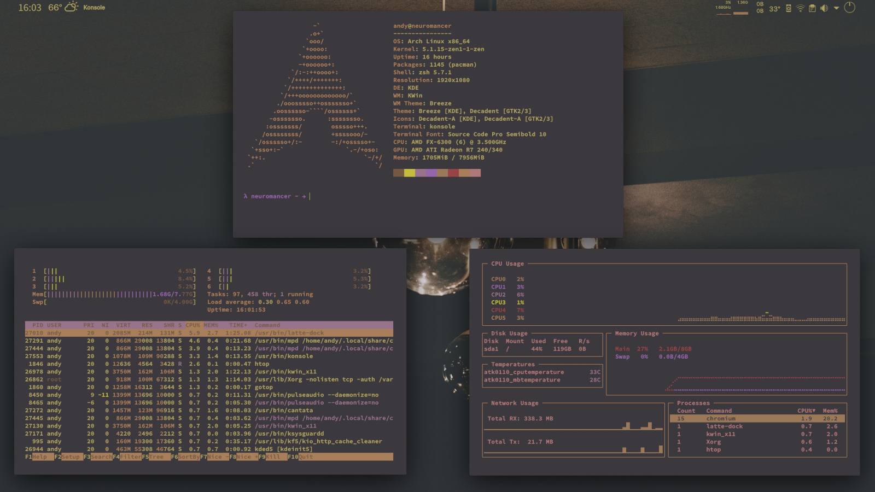Image resolution: width=875 pixels, height=492 pixels.
Task: Click the CPU frequency monitor widget
Action: coord(724,8)
